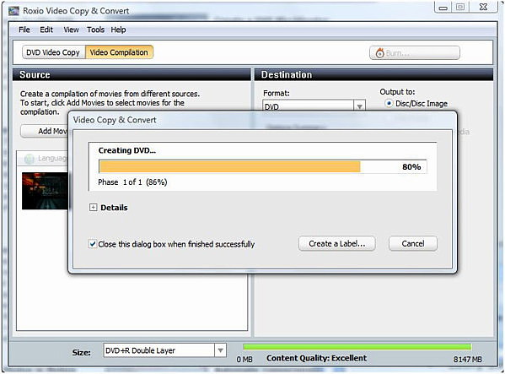
Task: Expand the Details section
Action: [x=93, y=208]
